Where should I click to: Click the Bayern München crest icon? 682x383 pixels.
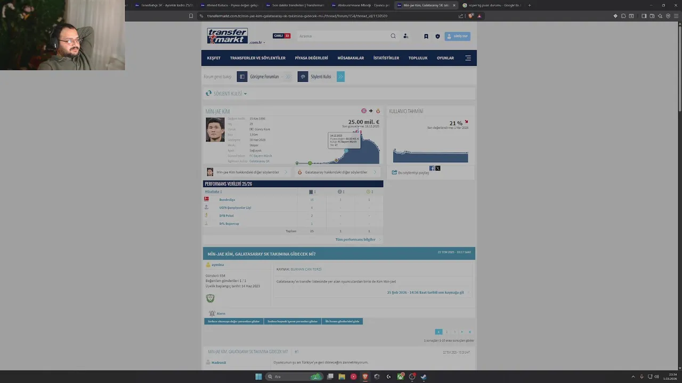coord(364,111)
